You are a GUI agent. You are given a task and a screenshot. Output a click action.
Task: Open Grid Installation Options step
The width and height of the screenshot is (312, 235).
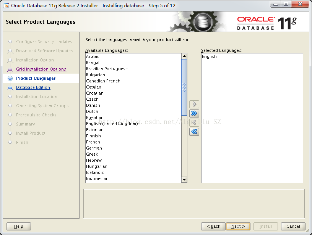(41, 69)
